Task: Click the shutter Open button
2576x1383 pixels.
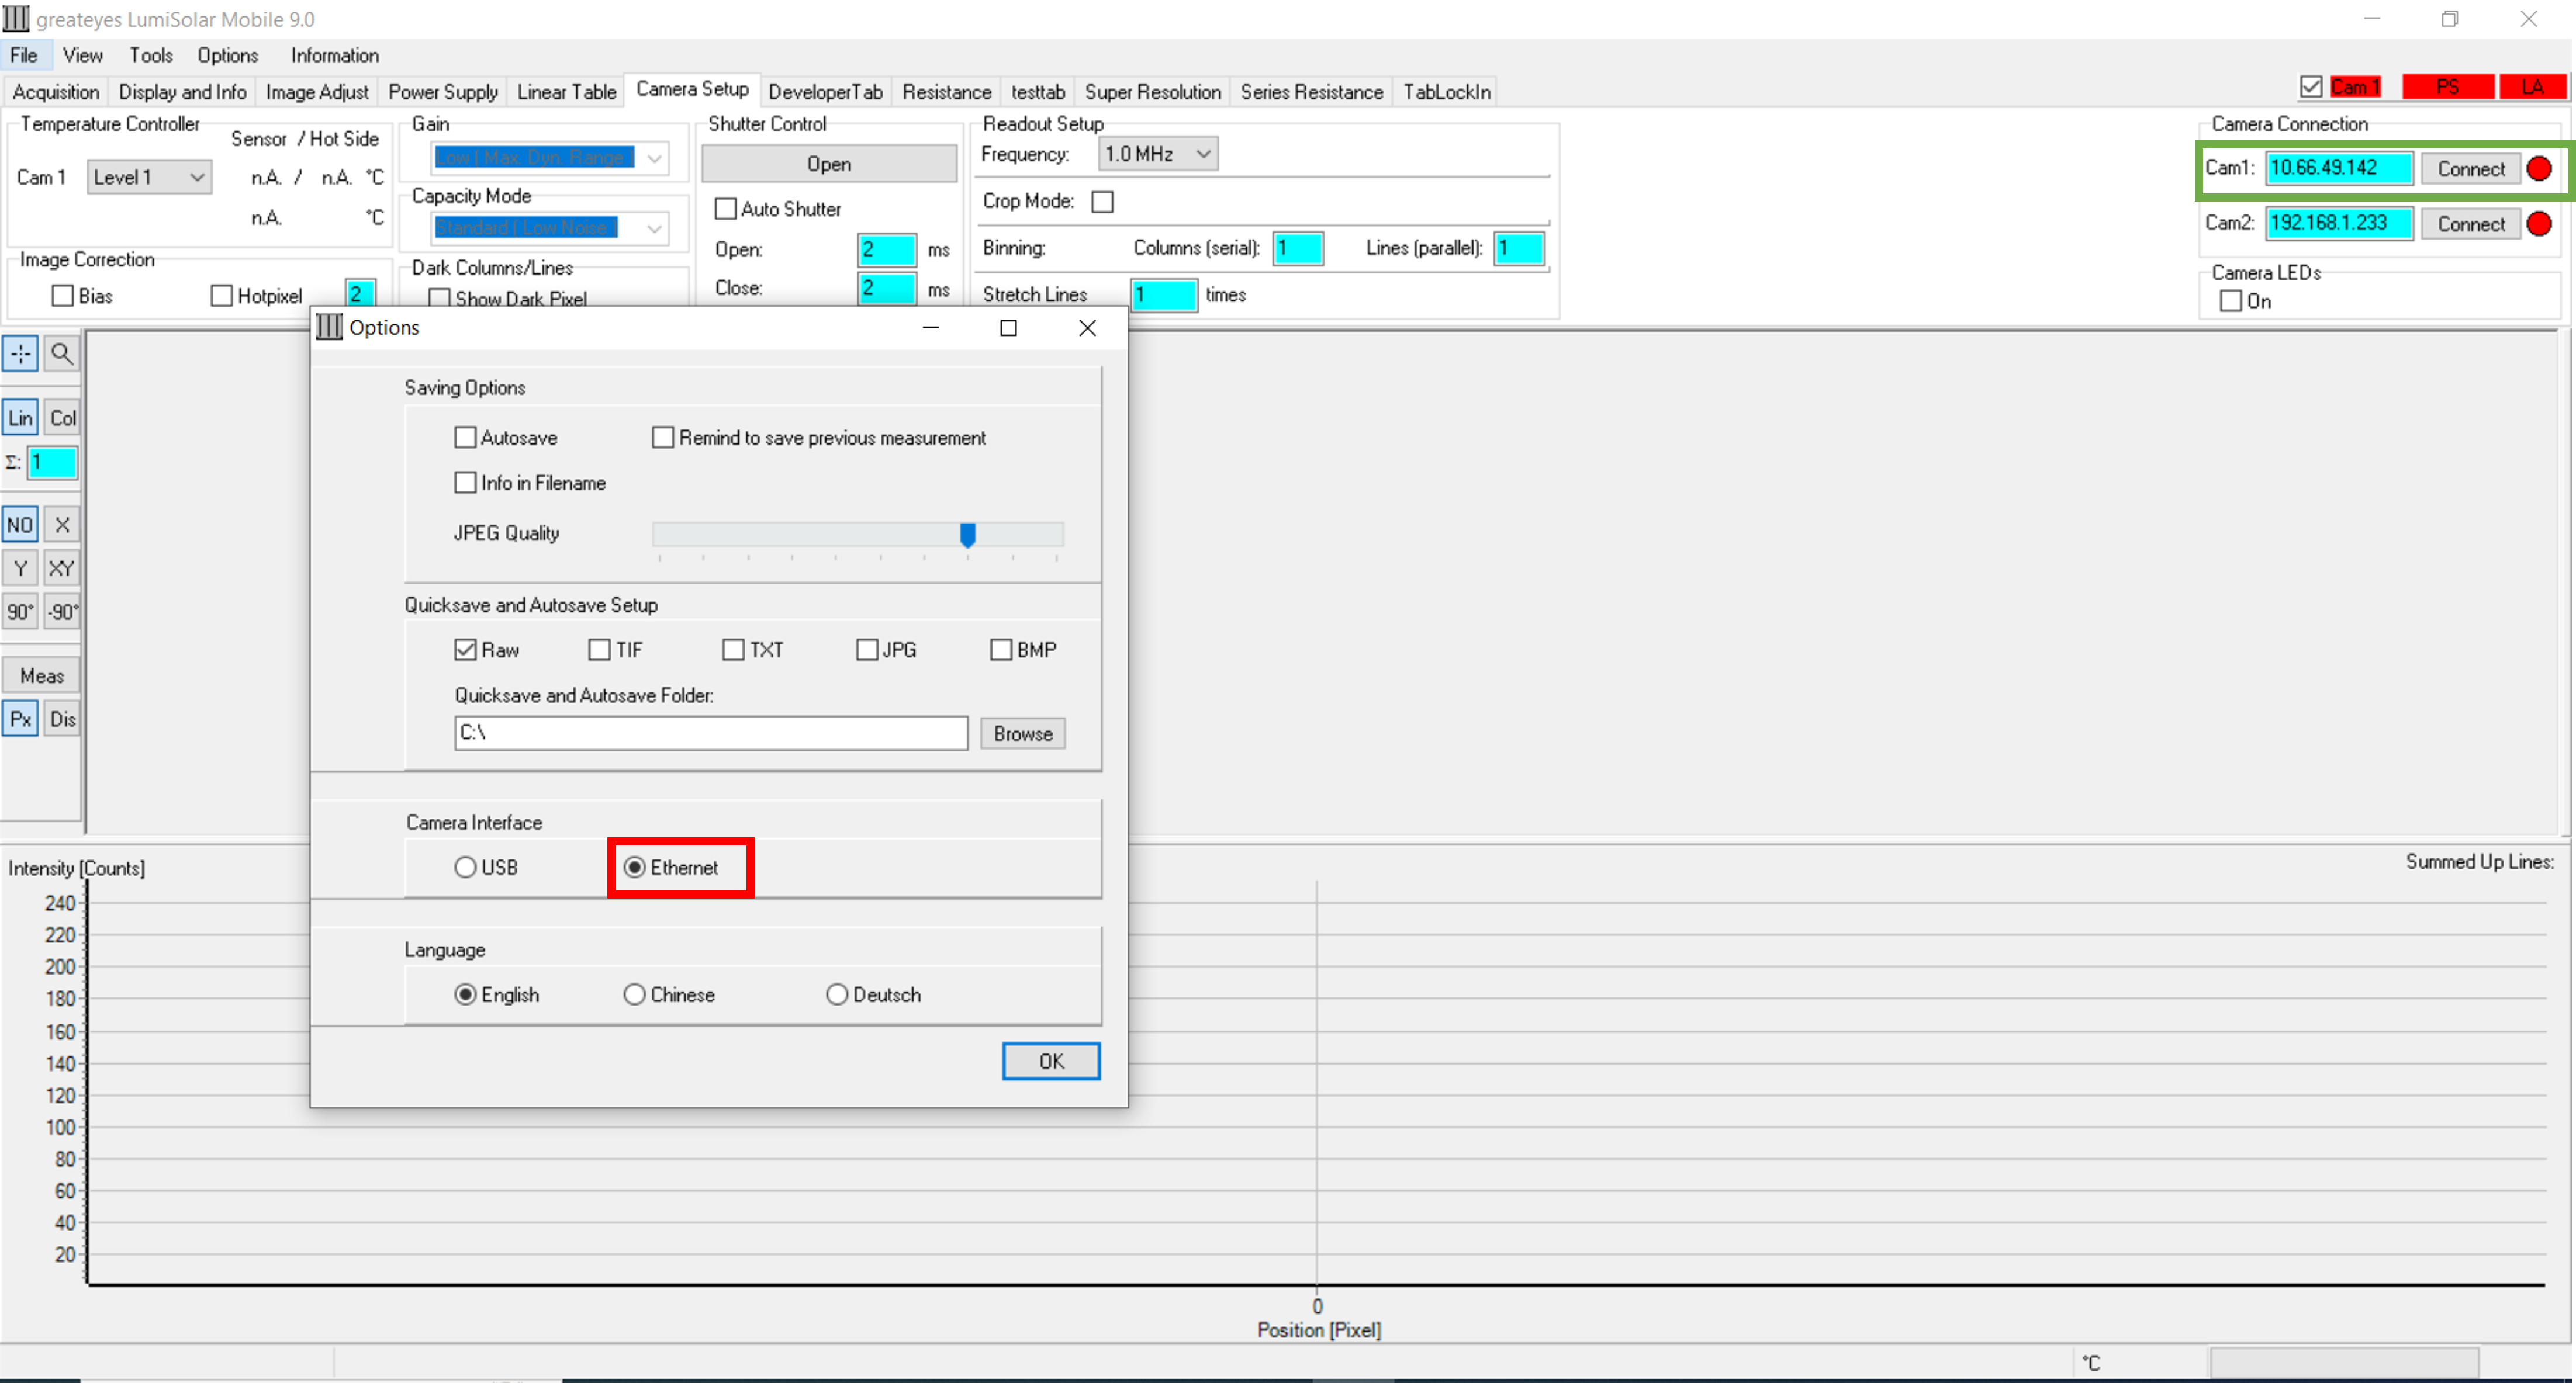Action: (x=829, y=164)
